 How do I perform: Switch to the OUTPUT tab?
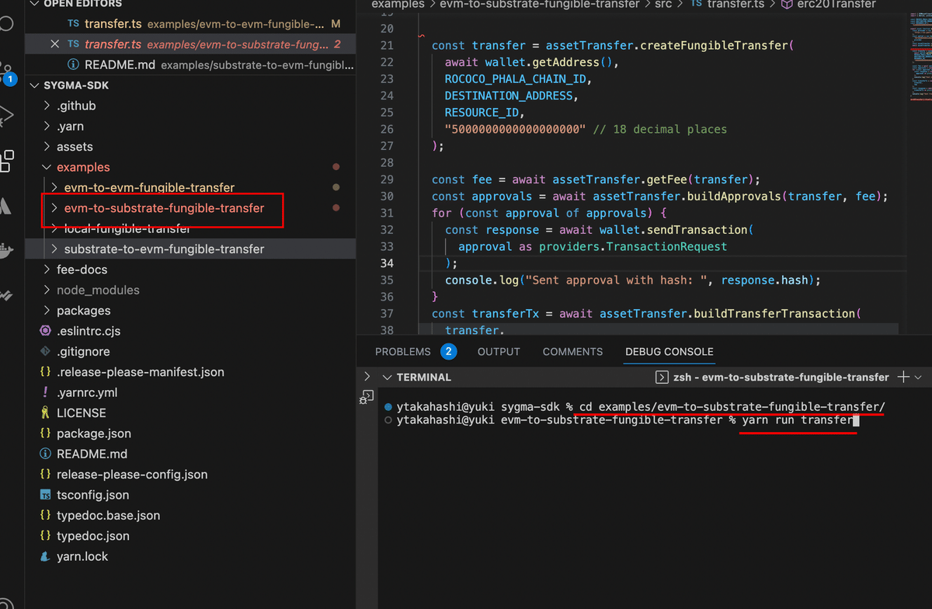click(499, 352)
